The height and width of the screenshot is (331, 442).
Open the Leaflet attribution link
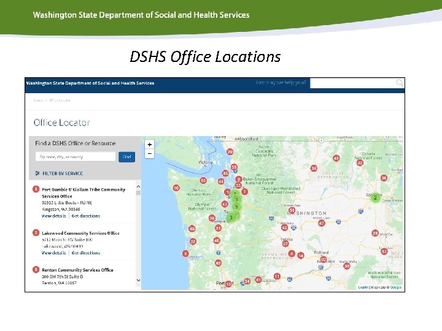click(363, 287)
